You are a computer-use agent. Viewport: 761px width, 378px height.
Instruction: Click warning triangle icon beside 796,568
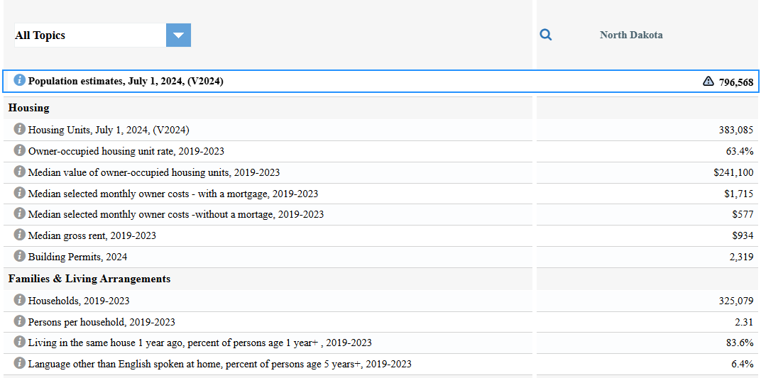(x=708, y=82)
